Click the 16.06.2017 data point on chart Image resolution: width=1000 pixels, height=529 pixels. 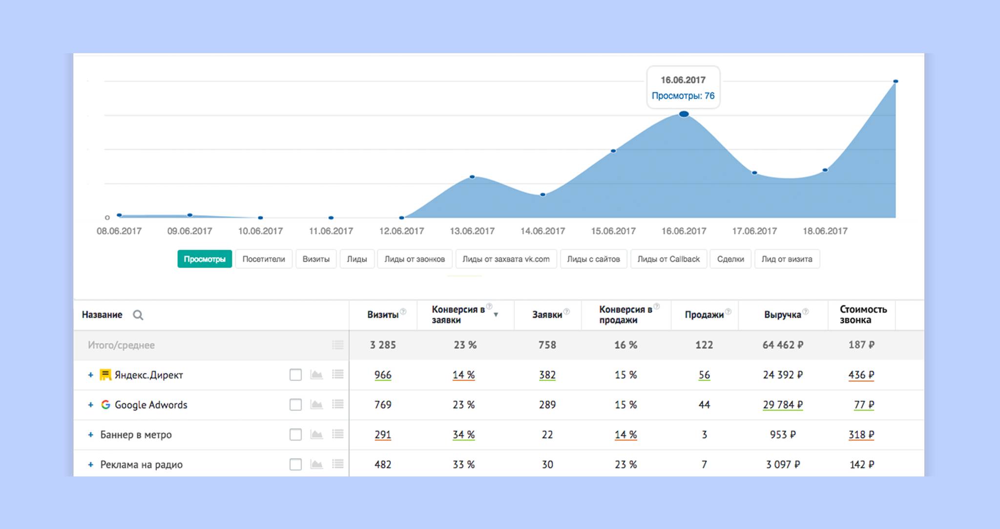684,114
